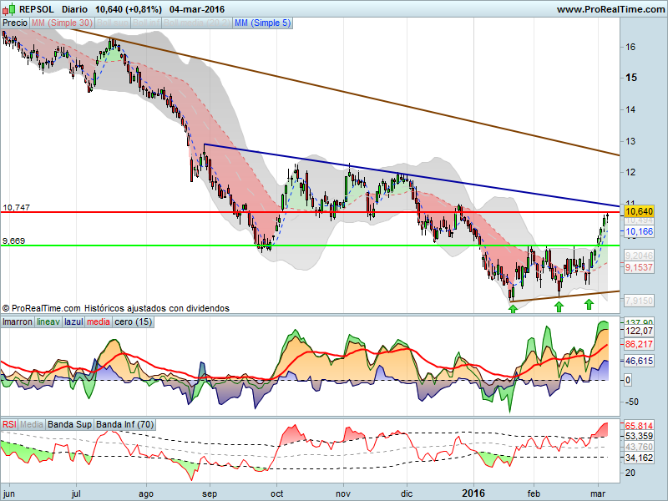Click the 53,359 RSI band value tag
The width and height of the screenshot is (668, 501).
639,436
